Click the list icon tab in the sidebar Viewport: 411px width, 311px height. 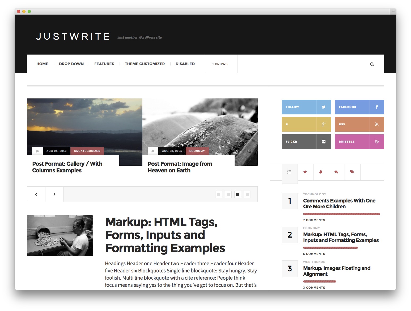pos(290,172)
